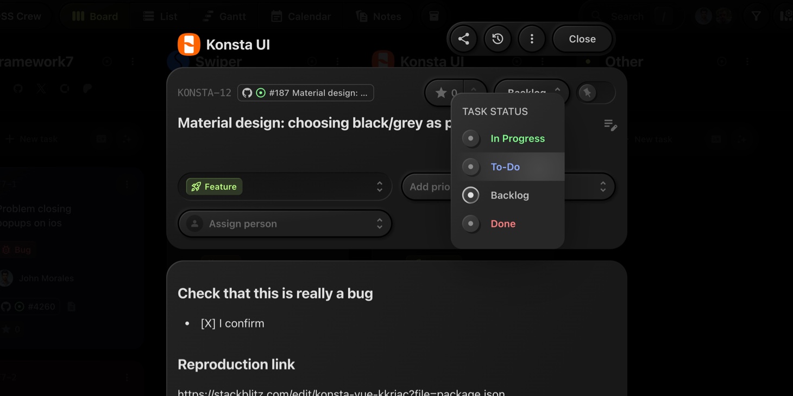
Task: Click the archive box icon after Notes
Action: 433,16
